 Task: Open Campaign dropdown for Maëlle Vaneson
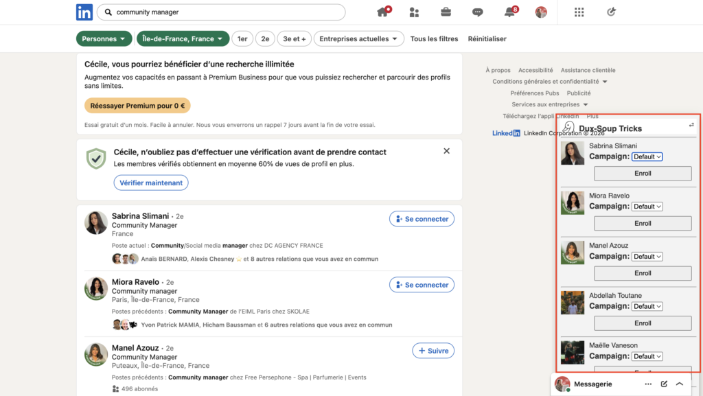[647, 357]
